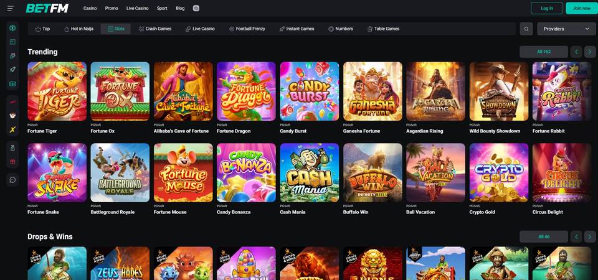598x280 pixels.
Task: Click the Join now button
Action: pyautogui.click(x=582, y=8)
